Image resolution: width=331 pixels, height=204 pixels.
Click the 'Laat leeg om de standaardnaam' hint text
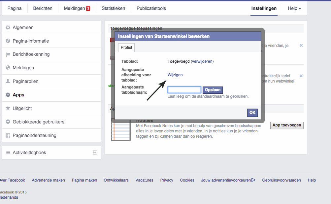click(208, 96)
